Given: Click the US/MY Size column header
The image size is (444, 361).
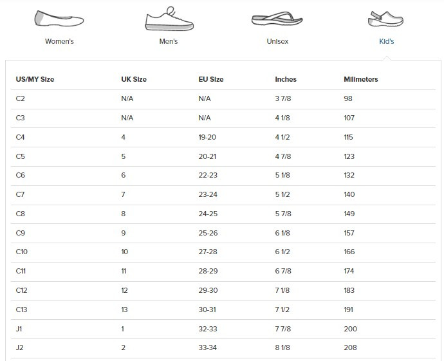Looking at the screenshot, I should pyautogui.click(x=35, y=80).
